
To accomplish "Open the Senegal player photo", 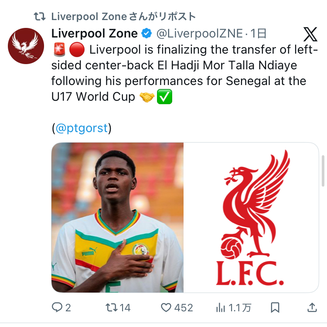I will 118,217.
